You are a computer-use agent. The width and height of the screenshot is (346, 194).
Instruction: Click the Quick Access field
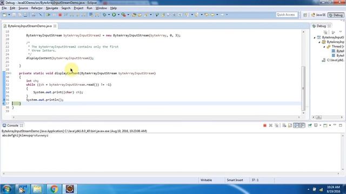pyautogui.click(x=287, y=15)
